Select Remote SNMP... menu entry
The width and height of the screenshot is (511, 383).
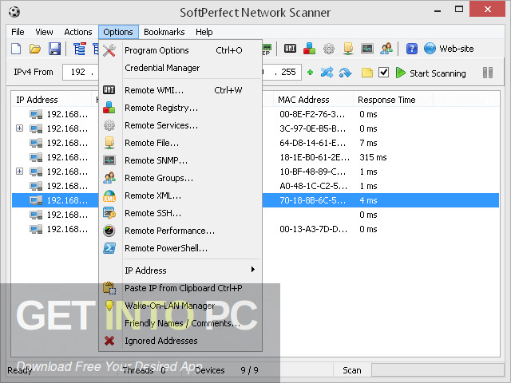point(180,160)
